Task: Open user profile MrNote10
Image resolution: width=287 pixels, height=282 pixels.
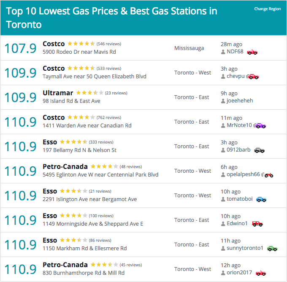Action: pos(239,125)
